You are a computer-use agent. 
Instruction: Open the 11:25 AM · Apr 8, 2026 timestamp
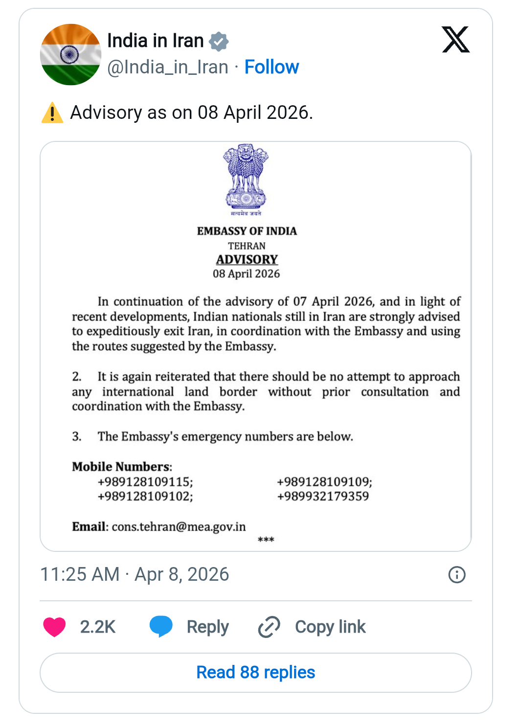click(135, 574)
